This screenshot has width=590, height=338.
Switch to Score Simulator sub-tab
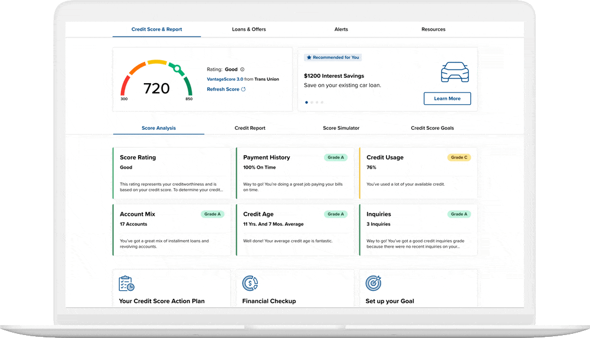(341, 128)
